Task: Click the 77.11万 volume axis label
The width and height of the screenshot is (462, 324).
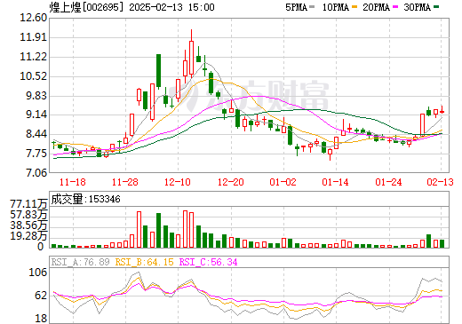Action: click(28, 204)
